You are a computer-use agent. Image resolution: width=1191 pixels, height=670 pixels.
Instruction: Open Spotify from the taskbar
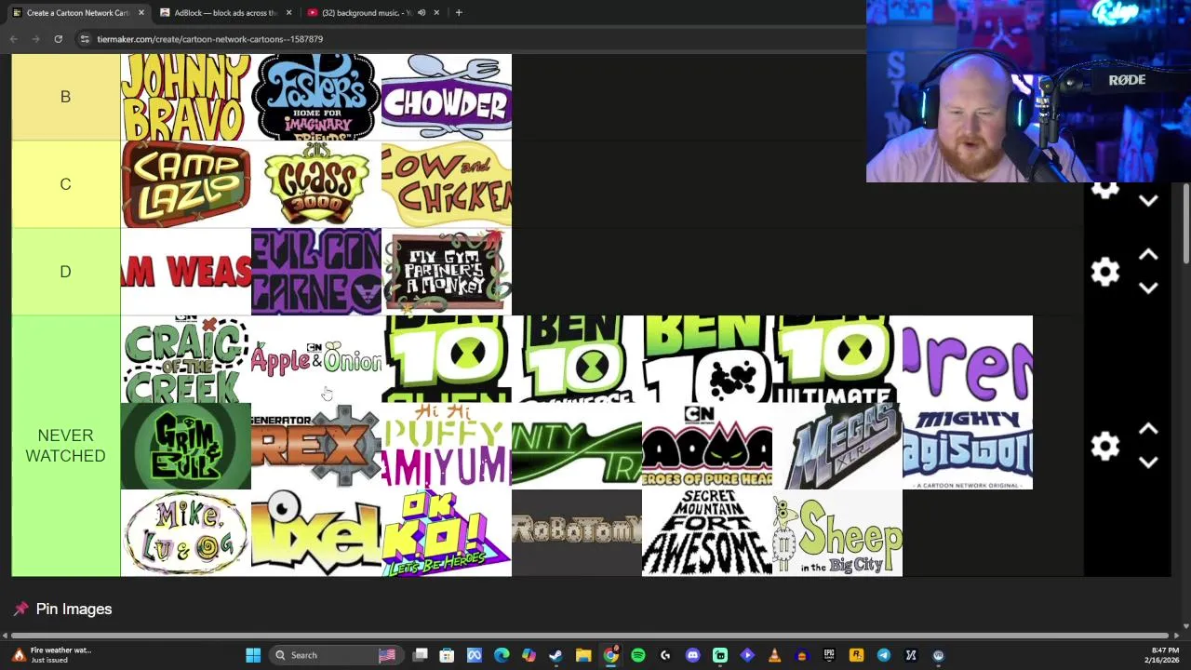click(x=638, y=655)
